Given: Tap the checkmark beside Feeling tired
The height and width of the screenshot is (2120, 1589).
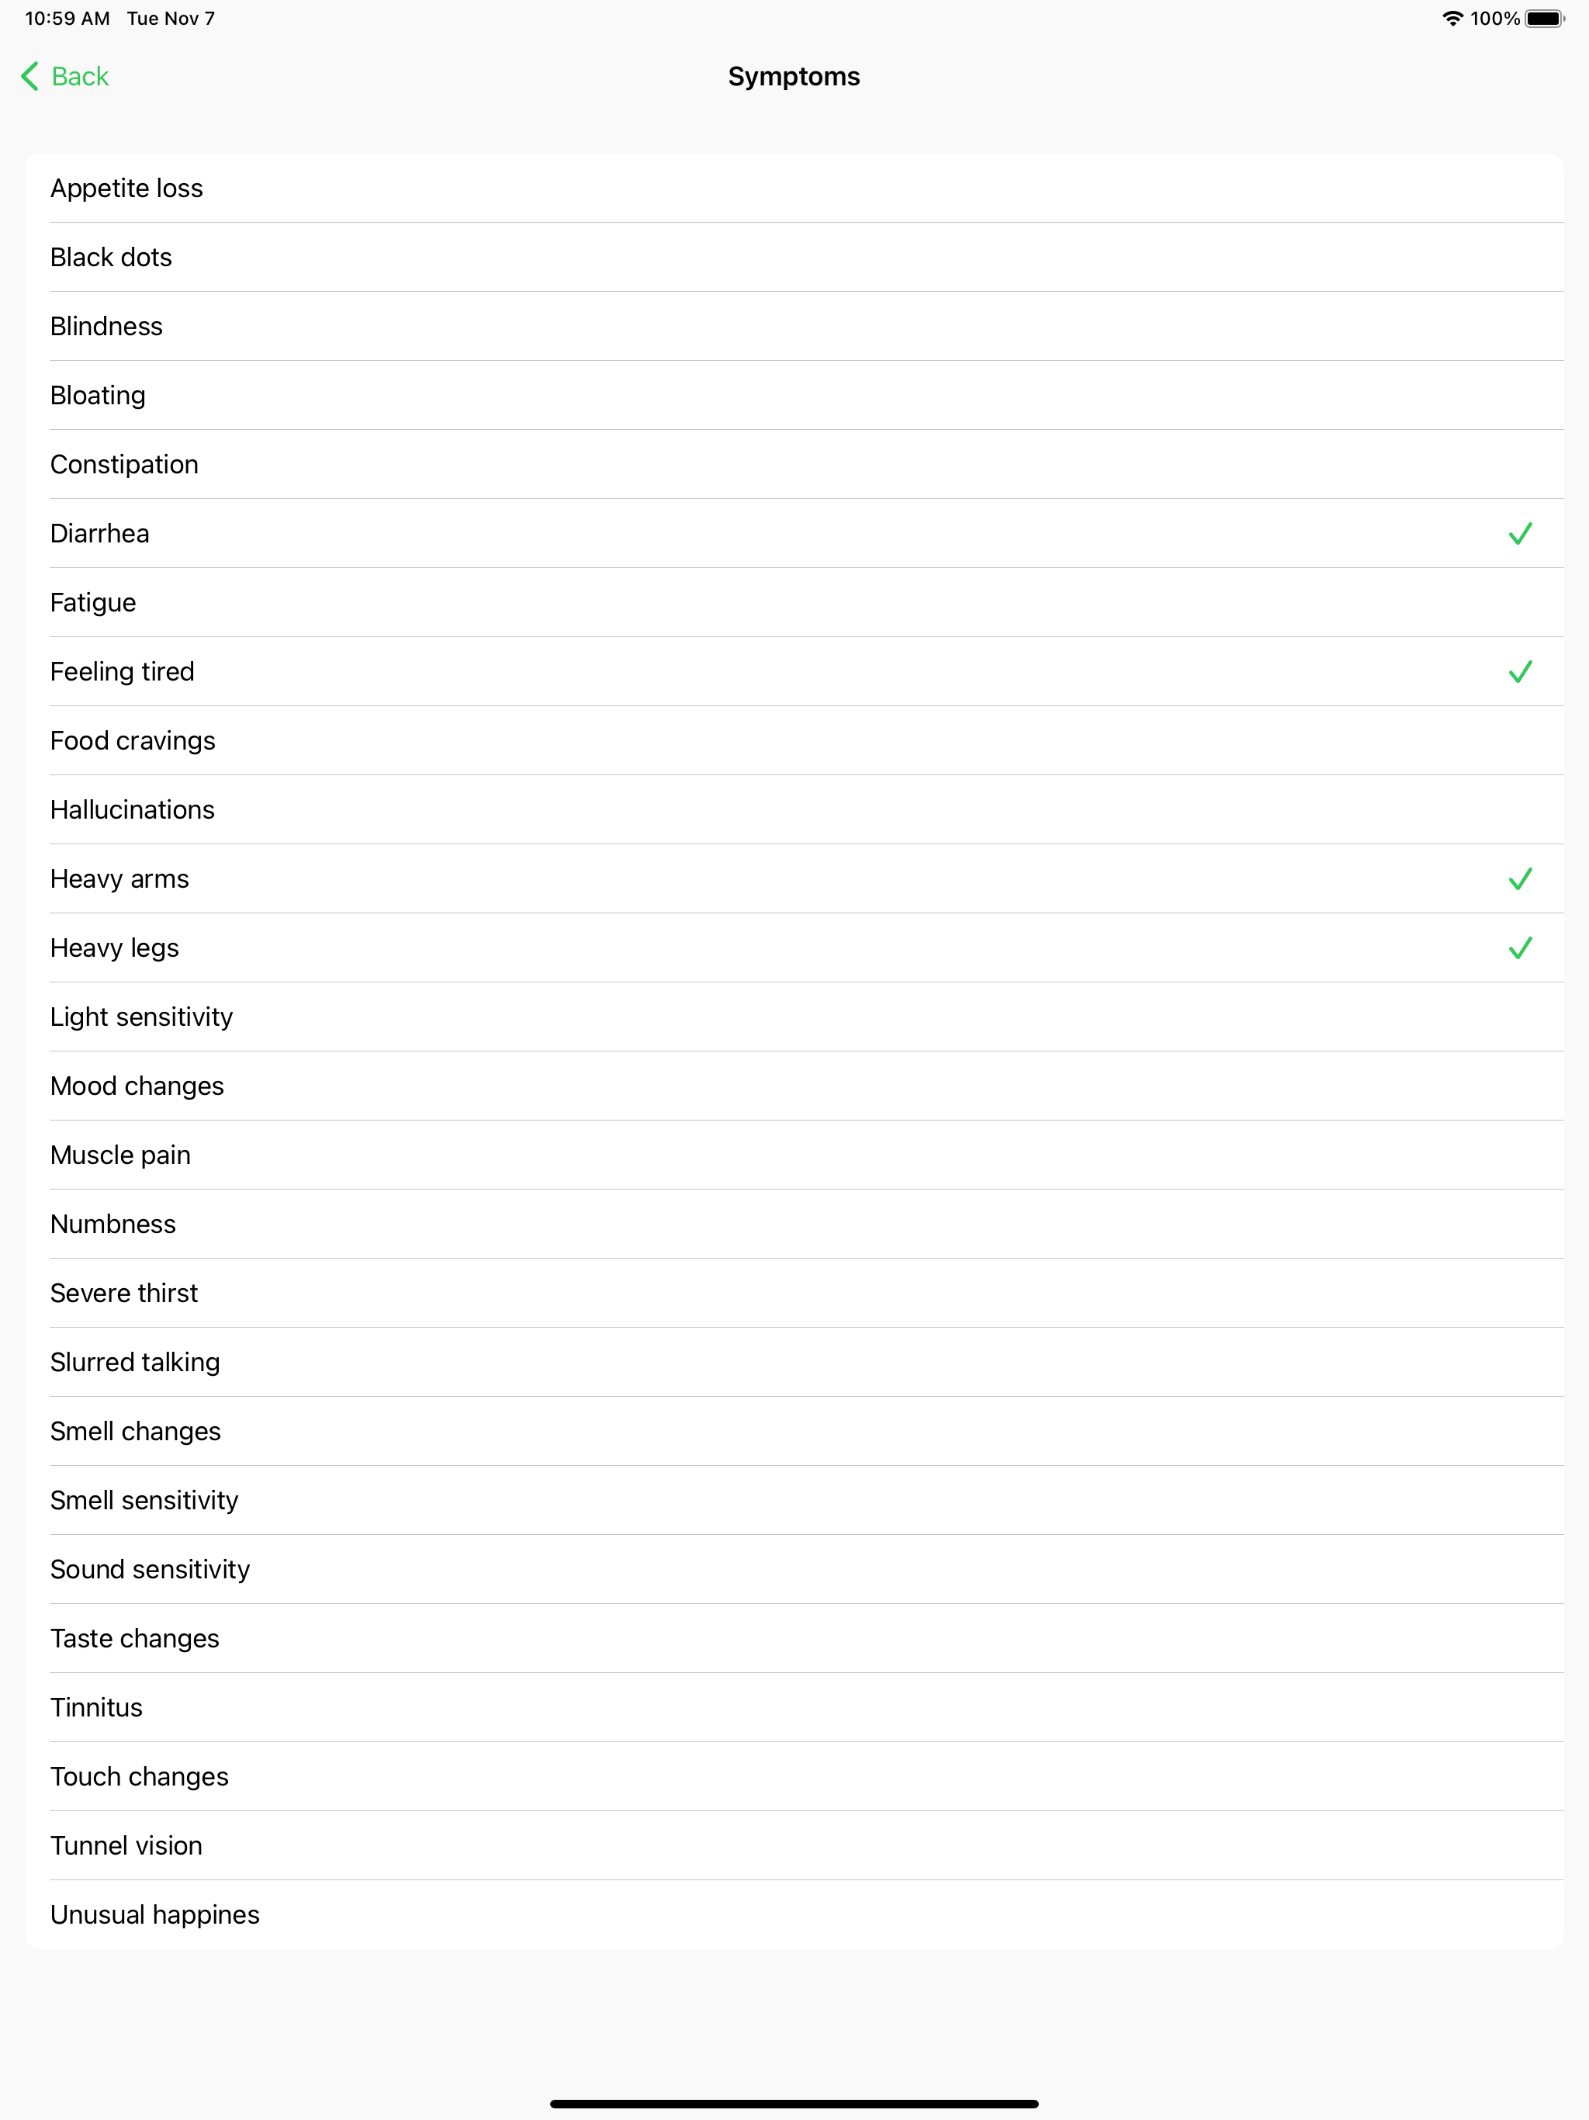Looking at the screenshot, I should tap(1521, 672).
